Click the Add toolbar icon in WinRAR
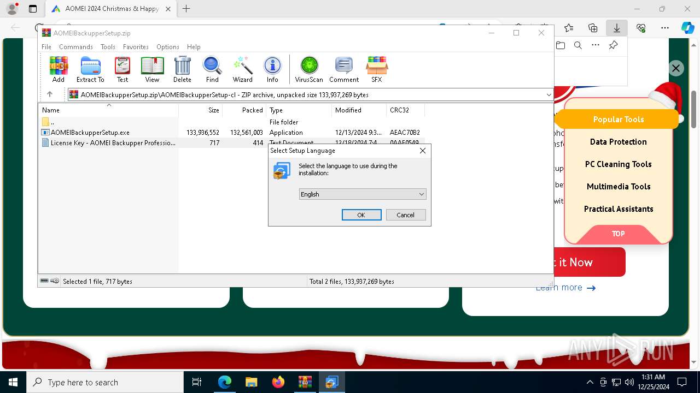Image resolution: width=700 pixels, height=393 pixels. [x=59, y=69]
